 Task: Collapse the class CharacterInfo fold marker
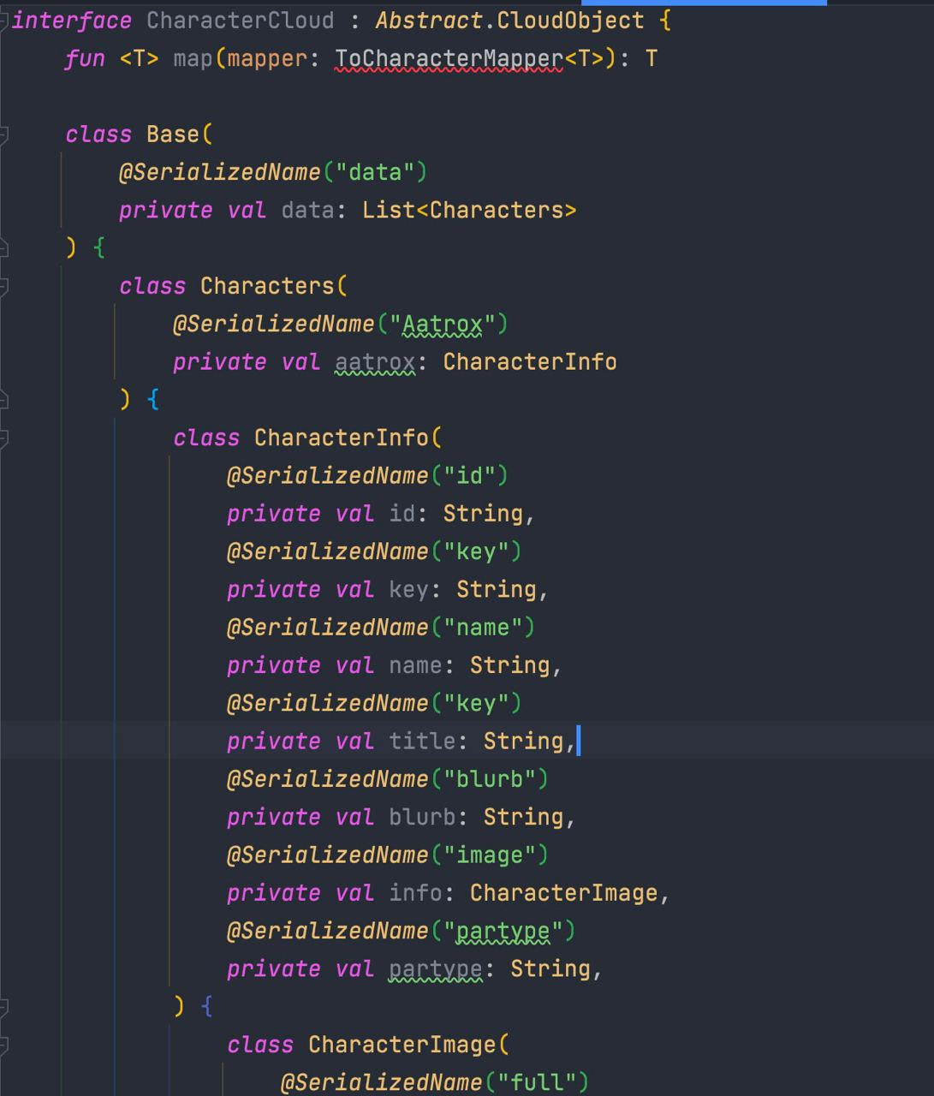[x=3, y=438]
